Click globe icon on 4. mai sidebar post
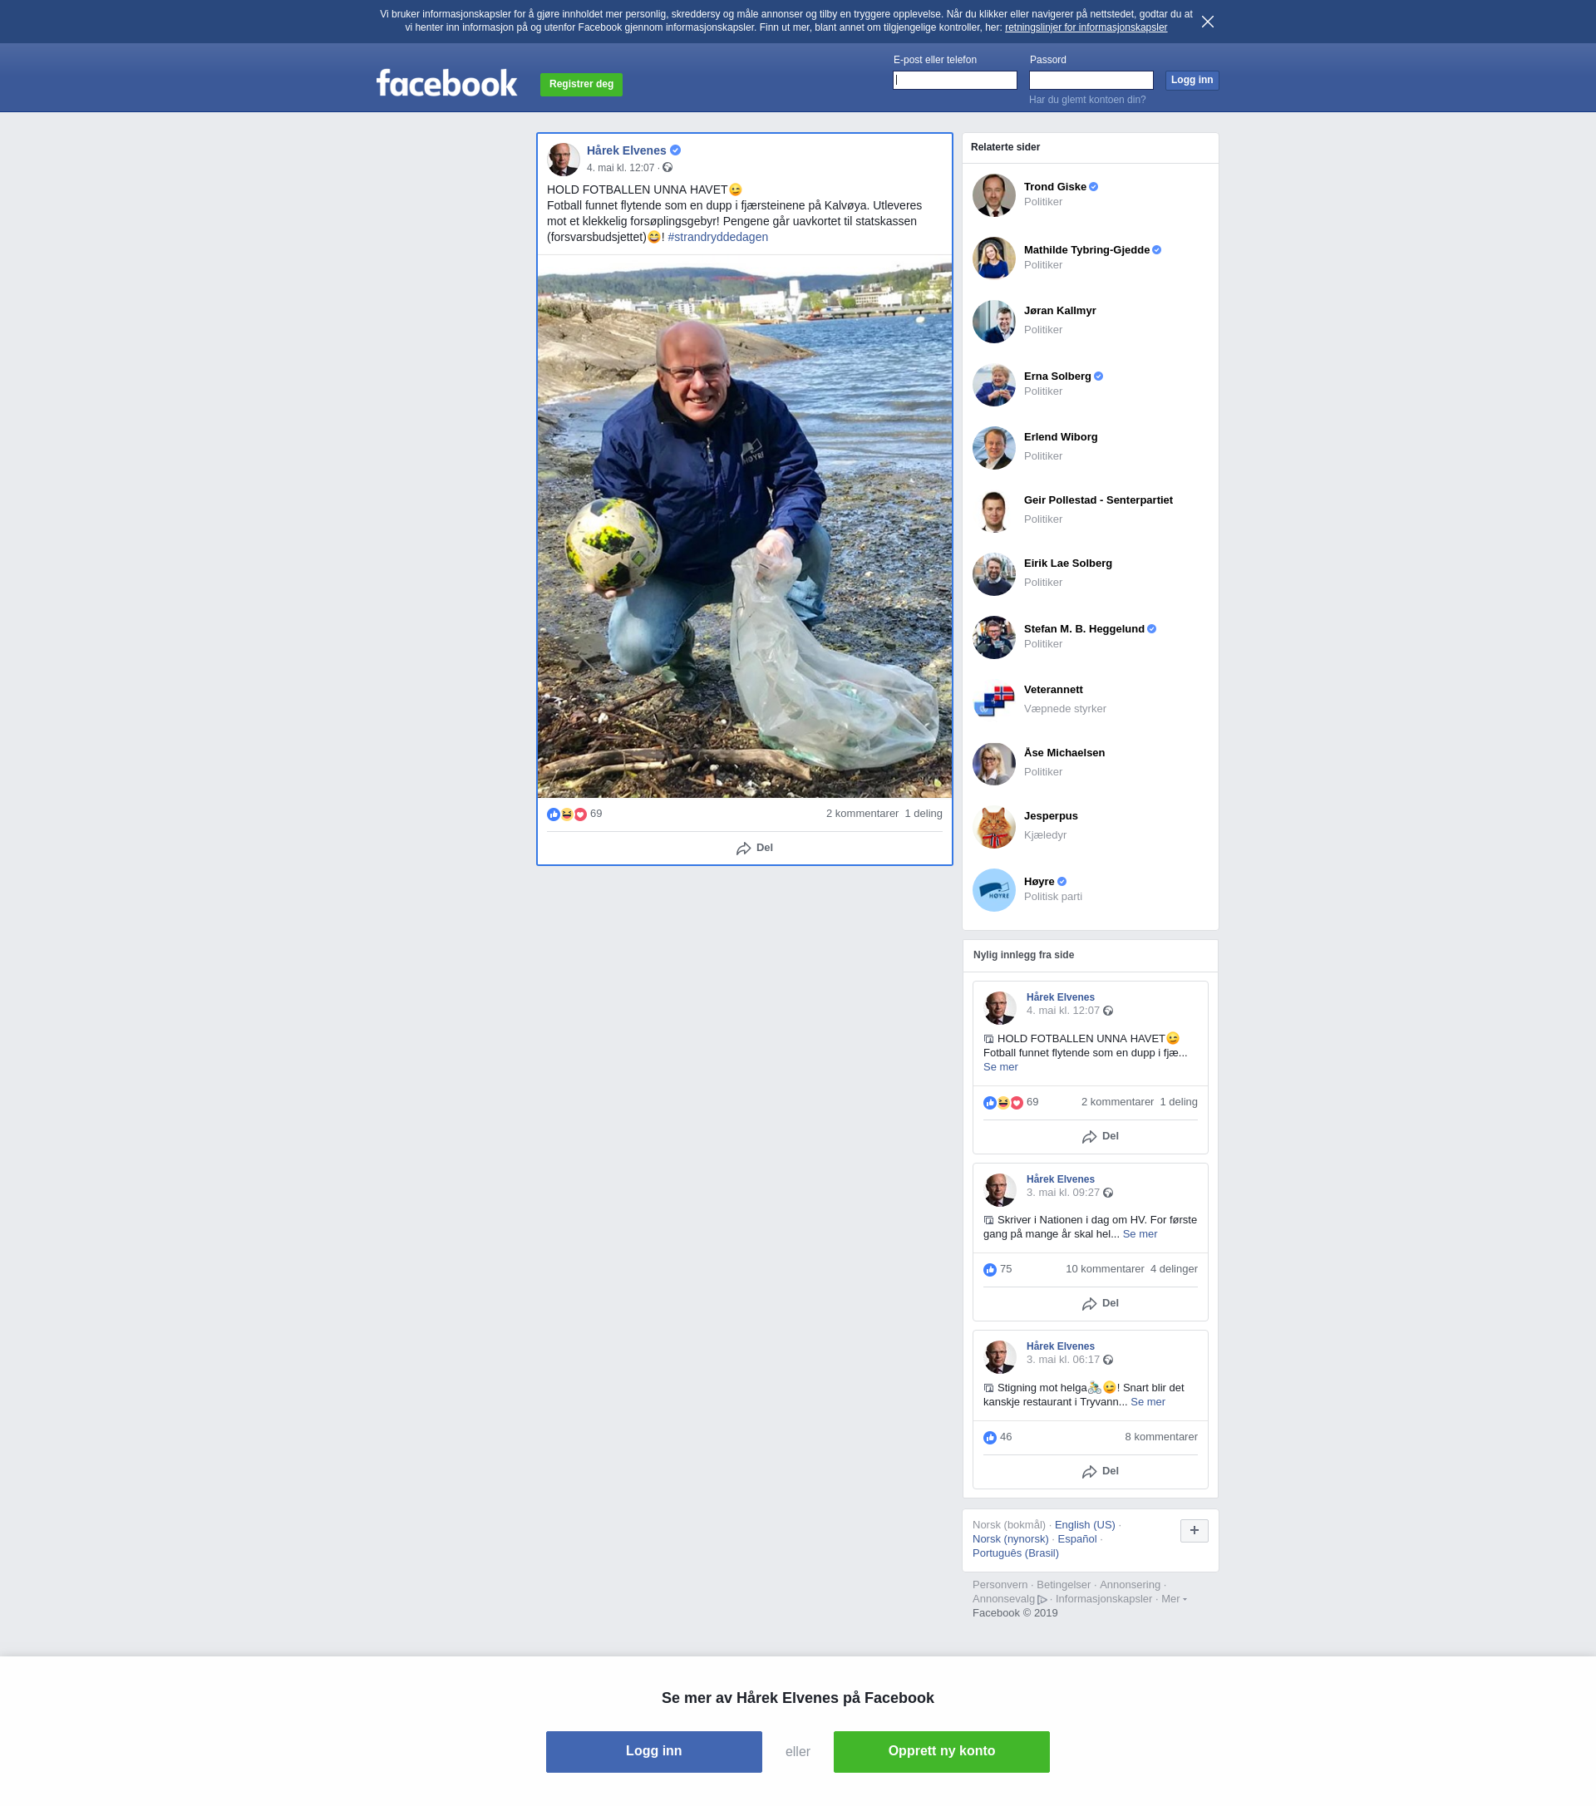The image size is (1596, 1806). 1107,1011
